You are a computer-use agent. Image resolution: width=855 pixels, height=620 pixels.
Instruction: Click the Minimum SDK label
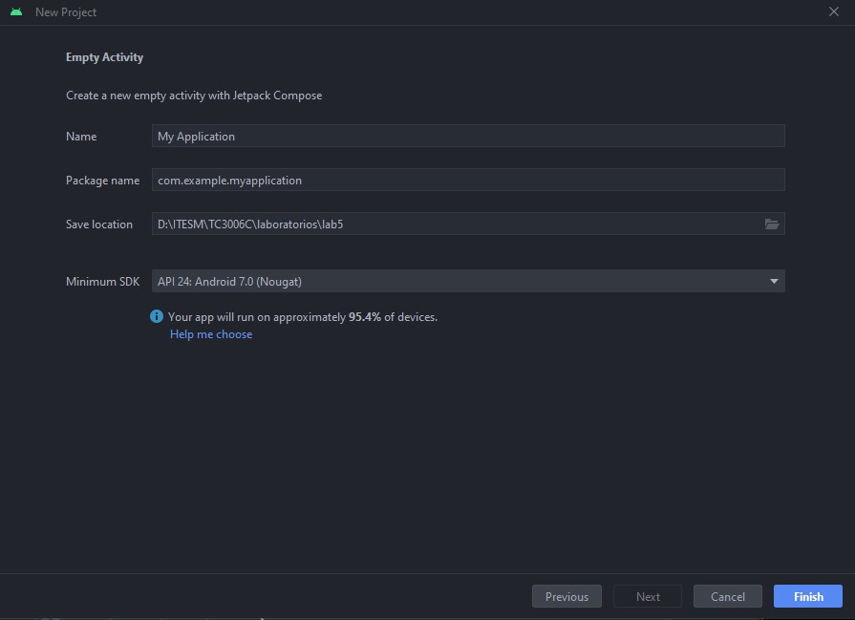(x=102, y=282)
